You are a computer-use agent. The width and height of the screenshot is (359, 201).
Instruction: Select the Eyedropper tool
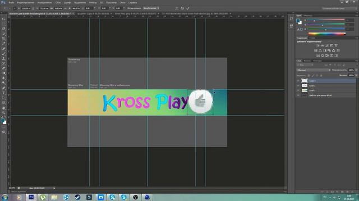(x=3, y=44)
